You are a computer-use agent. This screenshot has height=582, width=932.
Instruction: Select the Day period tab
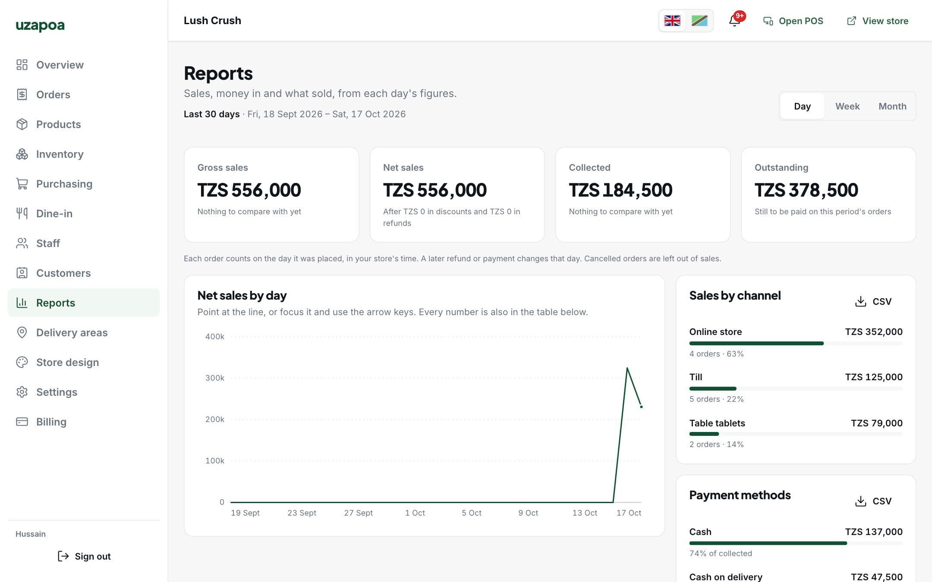802,106
